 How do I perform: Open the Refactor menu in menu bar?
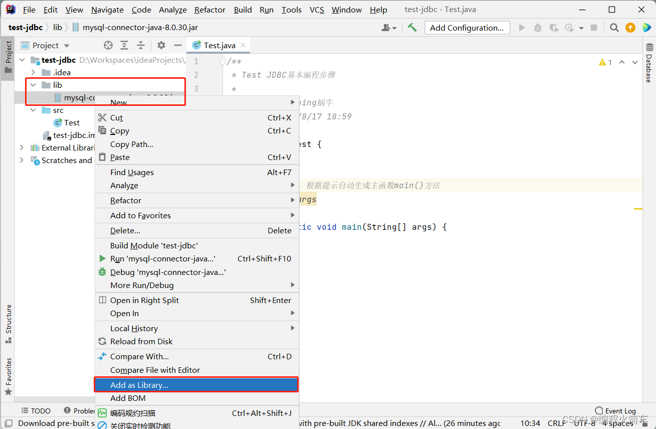click(x=210, y=10)
